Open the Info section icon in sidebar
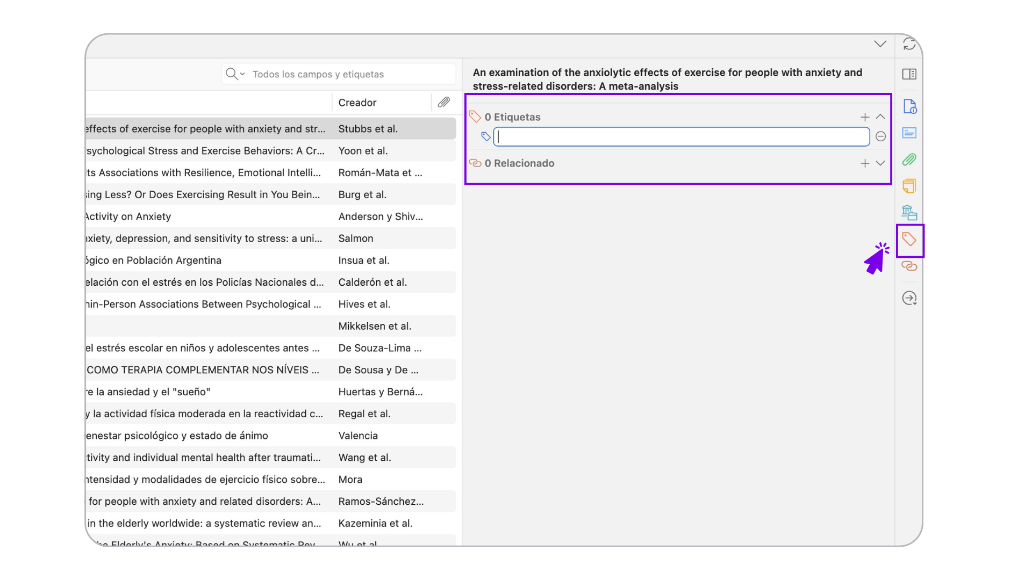1032x580 pixels. click(909, 106)
